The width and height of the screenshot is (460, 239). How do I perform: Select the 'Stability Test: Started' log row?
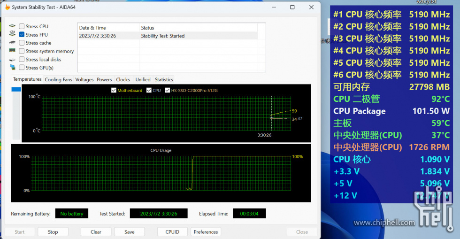pos(168,36)
